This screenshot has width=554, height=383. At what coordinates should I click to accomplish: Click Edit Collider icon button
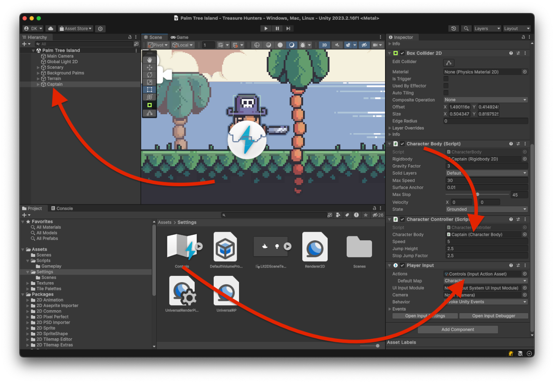[x=449, y=63]
